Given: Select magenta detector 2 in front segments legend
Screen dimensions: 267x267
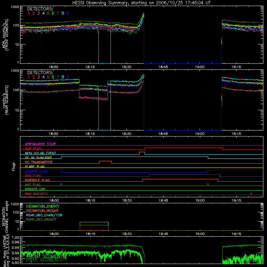Looking at the screenshot, I should point(34,13).
